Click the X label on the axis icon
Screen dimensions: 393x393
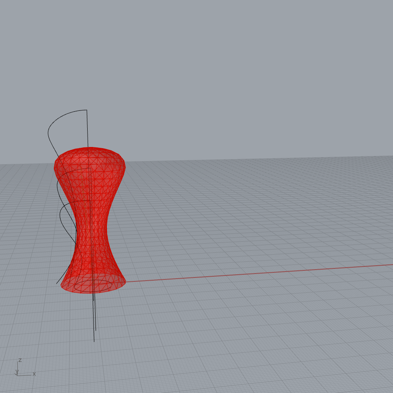[34, 374]
